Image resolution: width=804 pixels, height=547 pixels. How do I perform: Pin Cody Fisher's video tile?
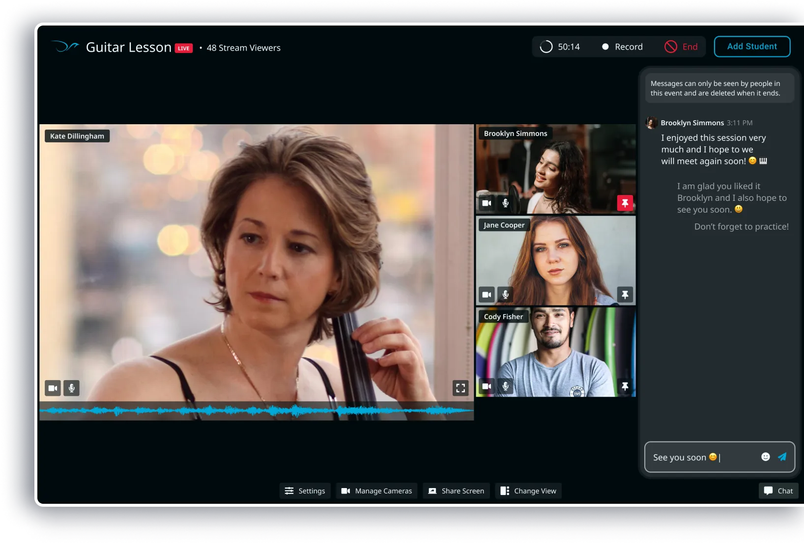[625, 386]
